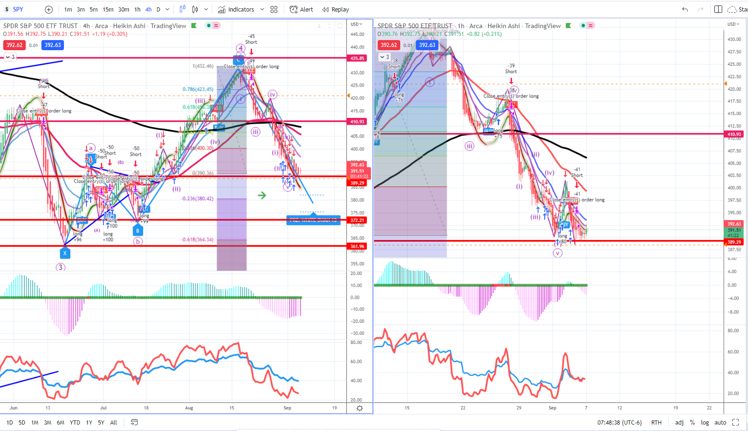748x431 pixels.
Task: Select the 1Y date range
Action: pyautogui.click(x=89, y=422)
